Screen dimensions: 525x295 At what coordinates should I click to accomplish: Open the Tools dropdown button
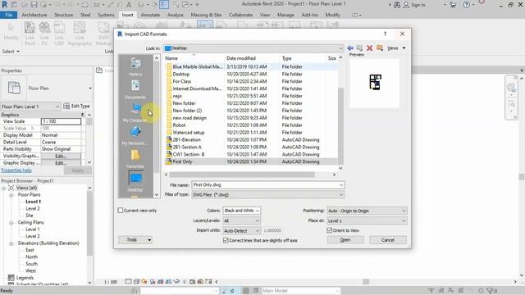135,240
